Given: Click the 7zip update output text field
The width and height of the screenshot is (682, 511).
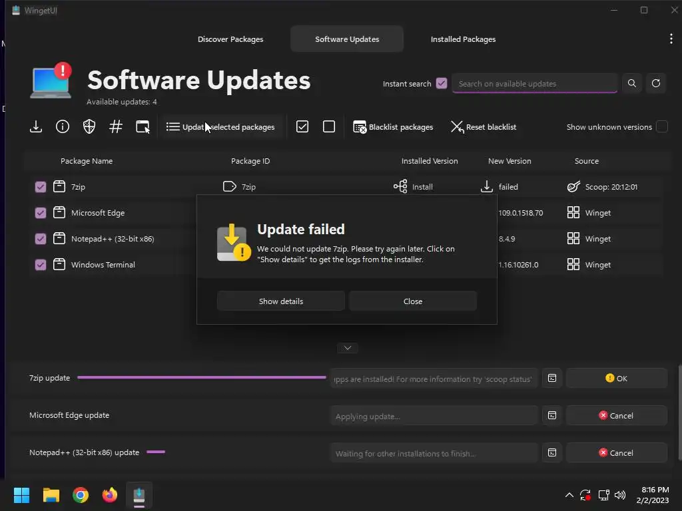Looking at the screenshot, I should (434, 379).
